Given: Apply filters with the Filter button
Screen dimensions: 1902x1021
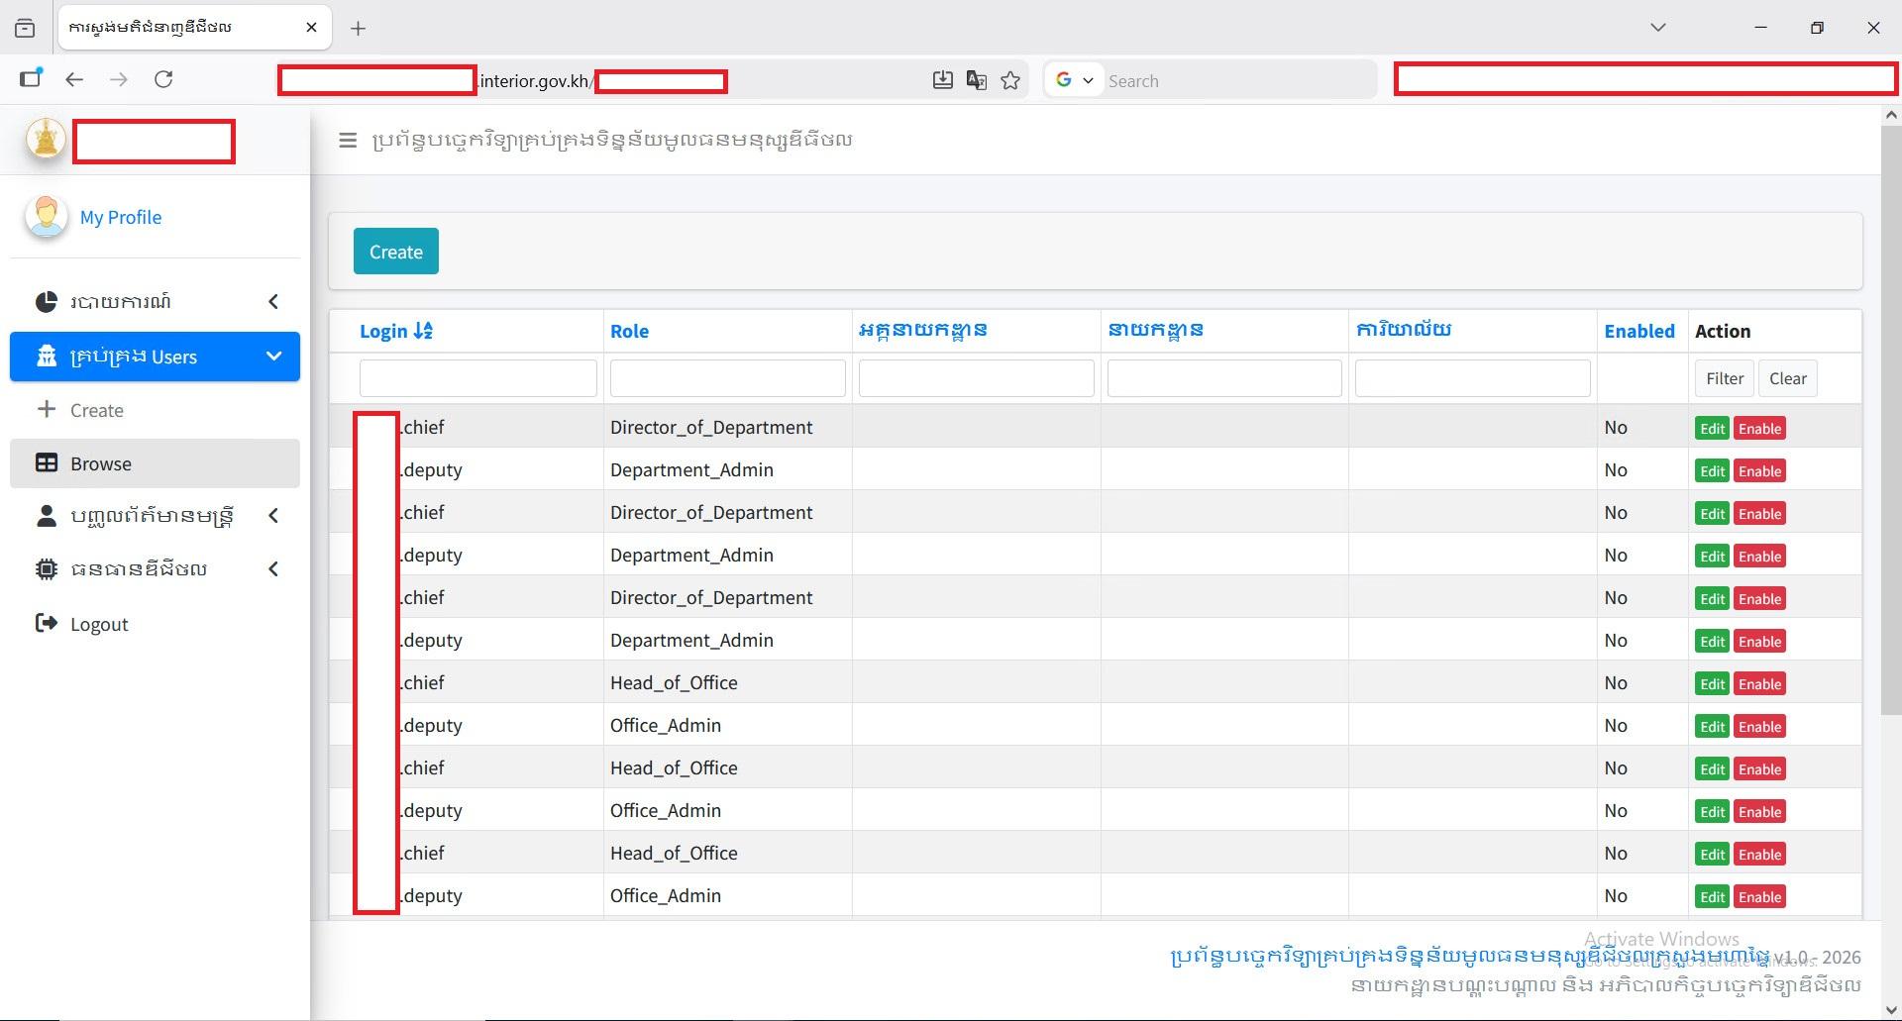Looking at the screenshot, I should (x=1725, y=378).
